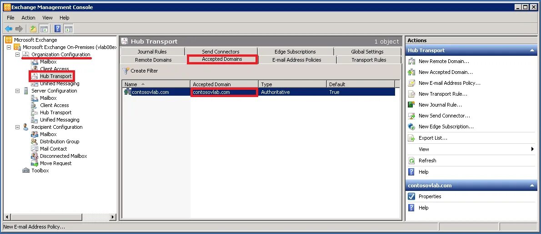The image size is (541, 234).
Task: Click the New E-mail Address Policy icon
Action: pyautogui.click(x=411, y=83)
